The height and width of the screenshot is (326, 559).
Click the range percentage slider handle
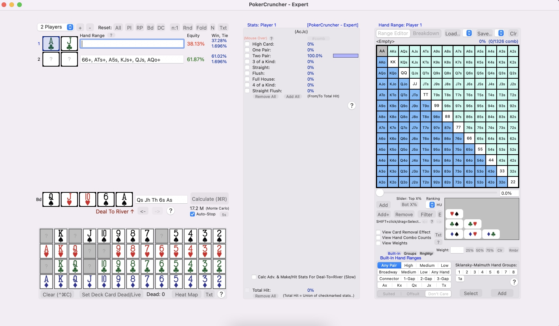(379, 193)
